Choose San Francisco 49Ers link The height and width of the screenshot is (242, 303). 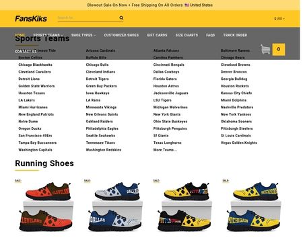[x=35, y=136]
